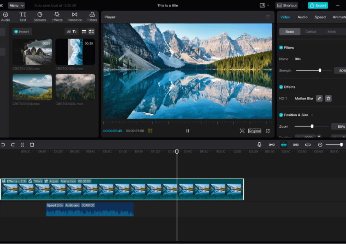The height and width of the screenshot is (244, 346).
Task: Toggle the Position & Size checkbox
Action: [x=281, y=115]
